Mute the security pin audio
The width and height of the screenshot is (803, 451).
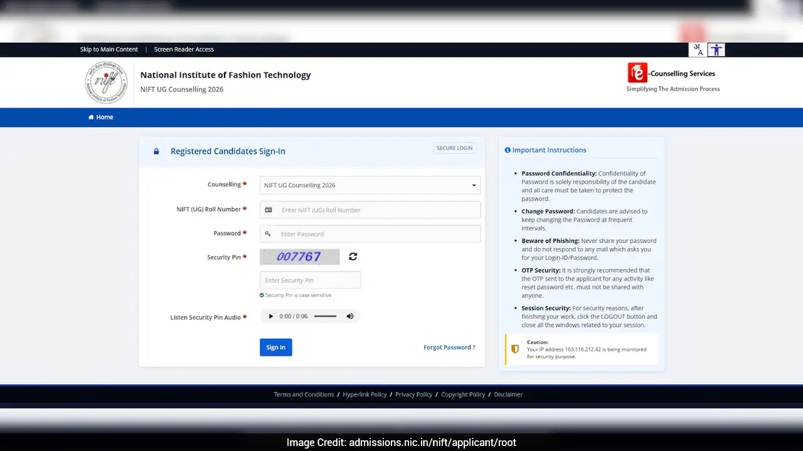[x=350, y=316]
